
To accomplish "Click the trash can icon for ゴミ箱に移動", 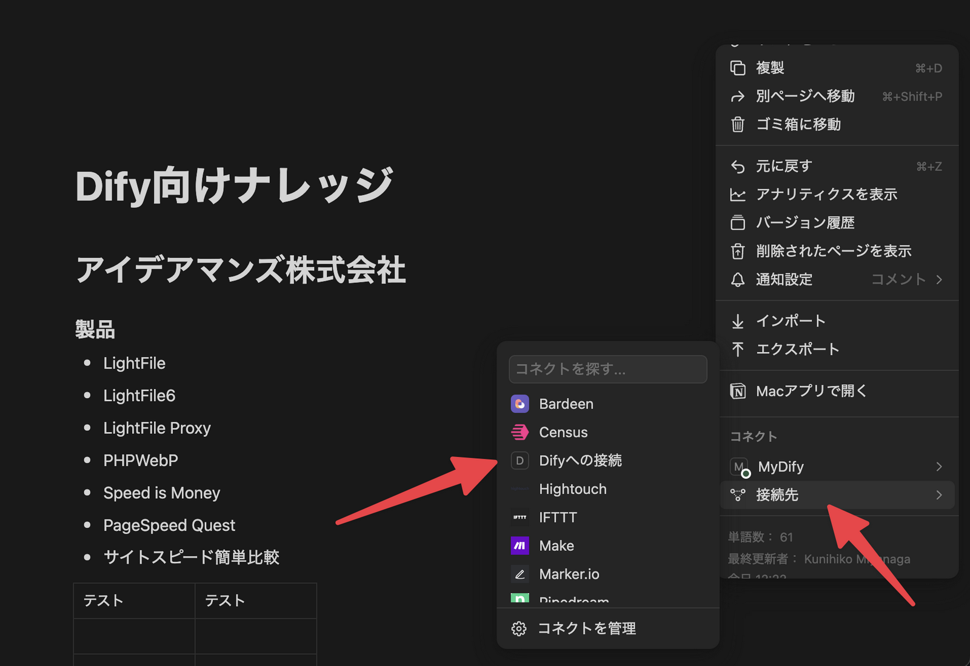I will tap(738, 124).
